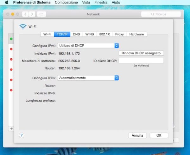Select the TCP/IP tab
The image size is (190, 155).
(x=62, y=34)
